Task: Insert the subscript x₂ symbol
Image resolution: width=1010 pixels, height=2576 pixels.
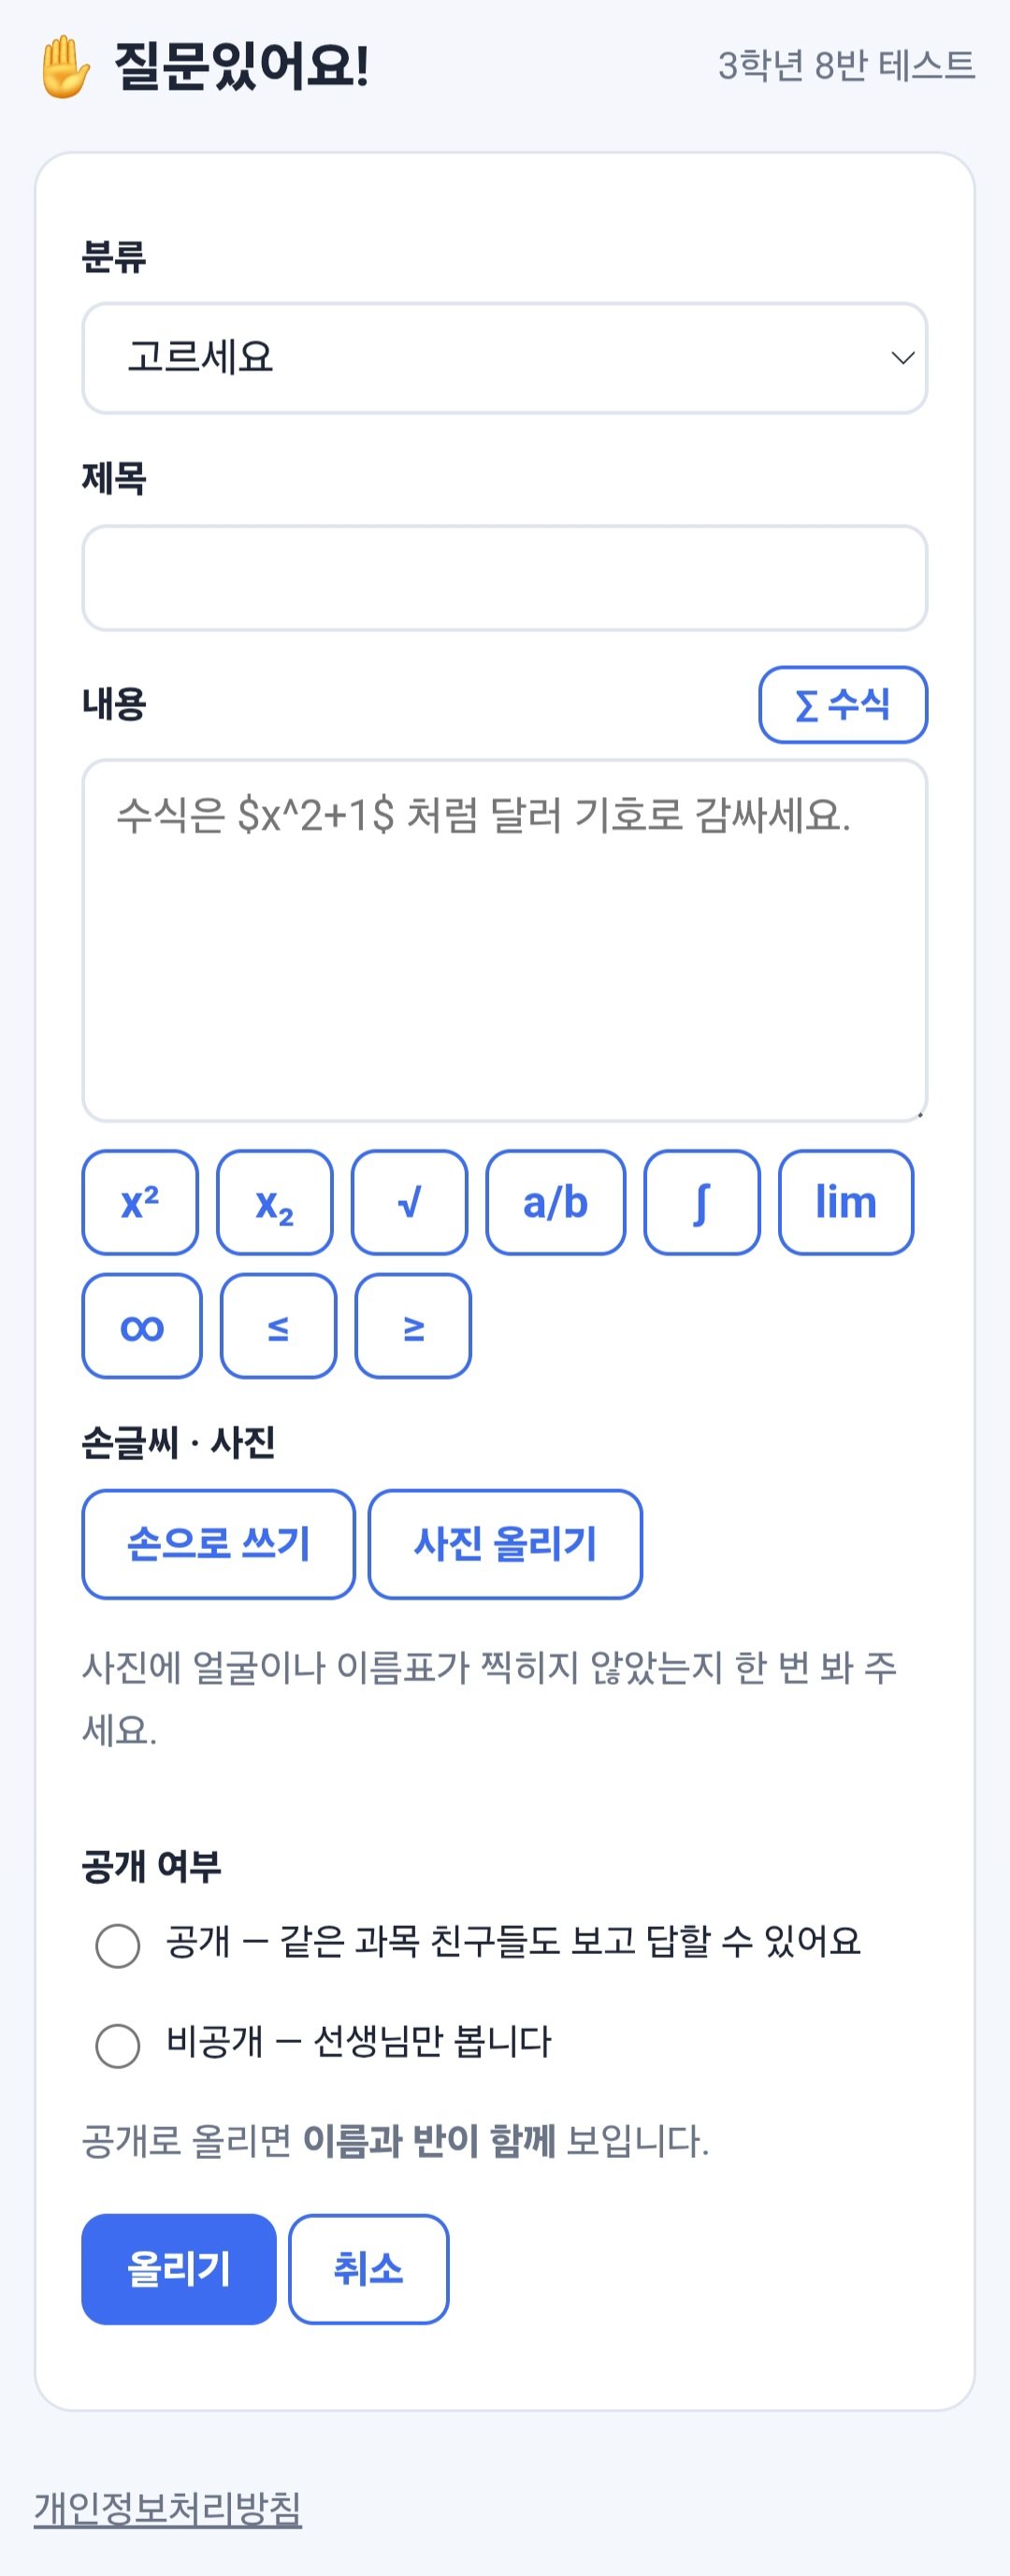Action: point(275,1202)
